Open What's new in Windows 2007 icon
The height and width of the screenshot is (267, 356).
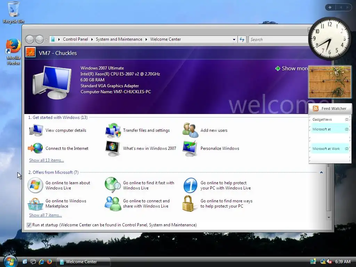(113, 148)
